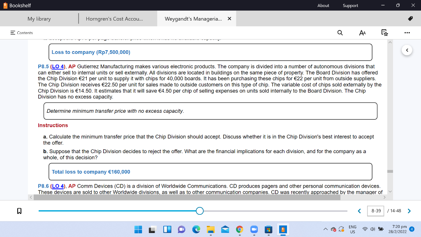421x237 pixels.
Task: Open the search tool
Action: pos(340,33)
